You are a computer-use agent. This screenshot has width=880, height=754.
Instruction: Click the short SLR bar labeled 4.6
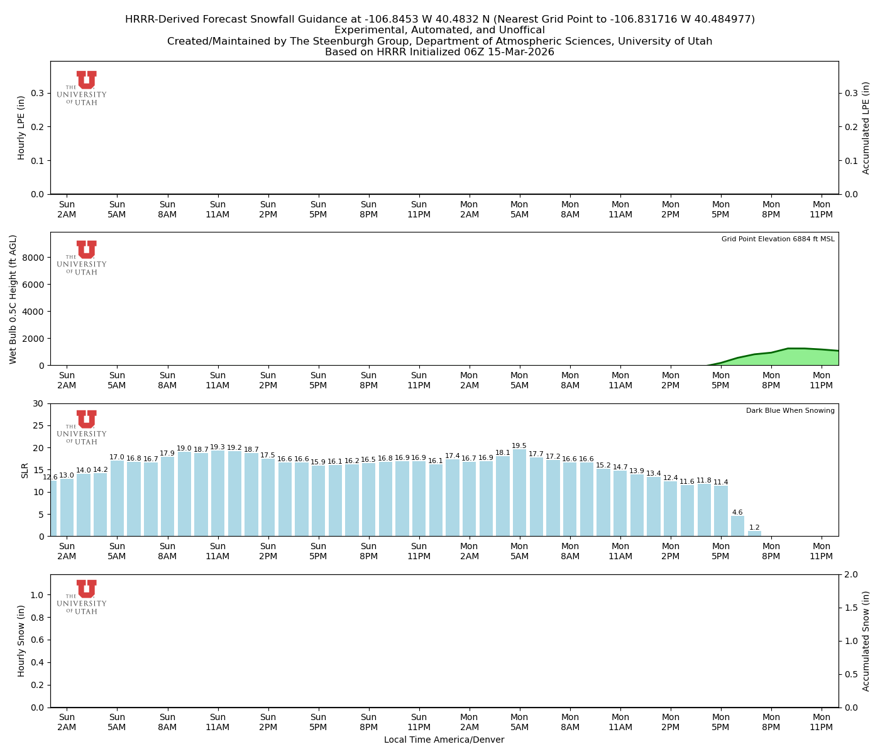[737, 527]
